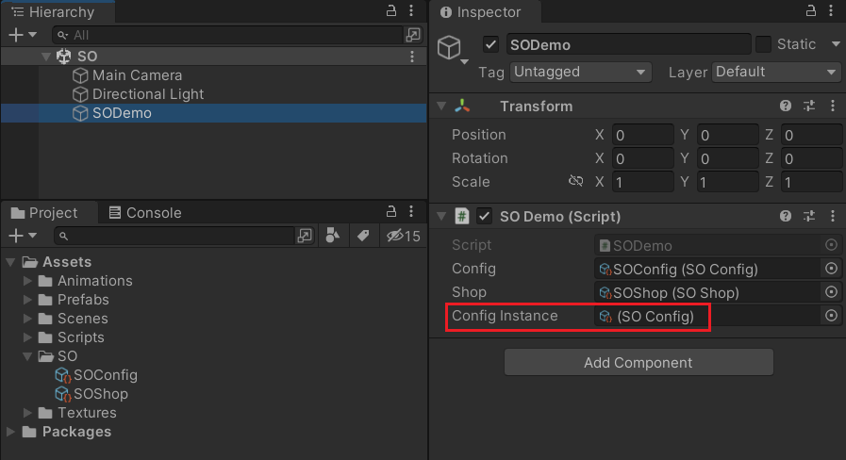
Task: Click search by label tag icon
Action: [x=363, y=235]
